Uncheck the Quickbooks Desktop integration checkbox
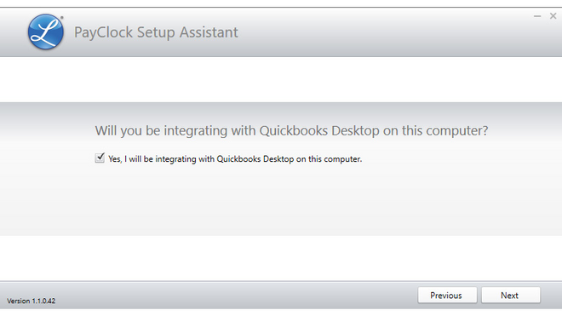This screenshot has width=562, height=316. 100,158
